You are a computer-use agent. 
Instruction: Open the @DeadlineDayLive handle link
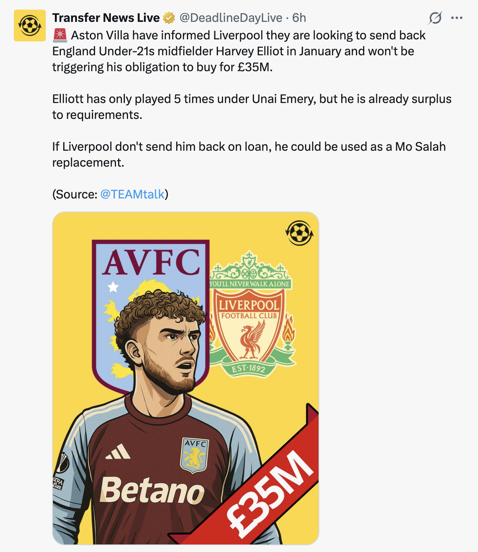231,18
